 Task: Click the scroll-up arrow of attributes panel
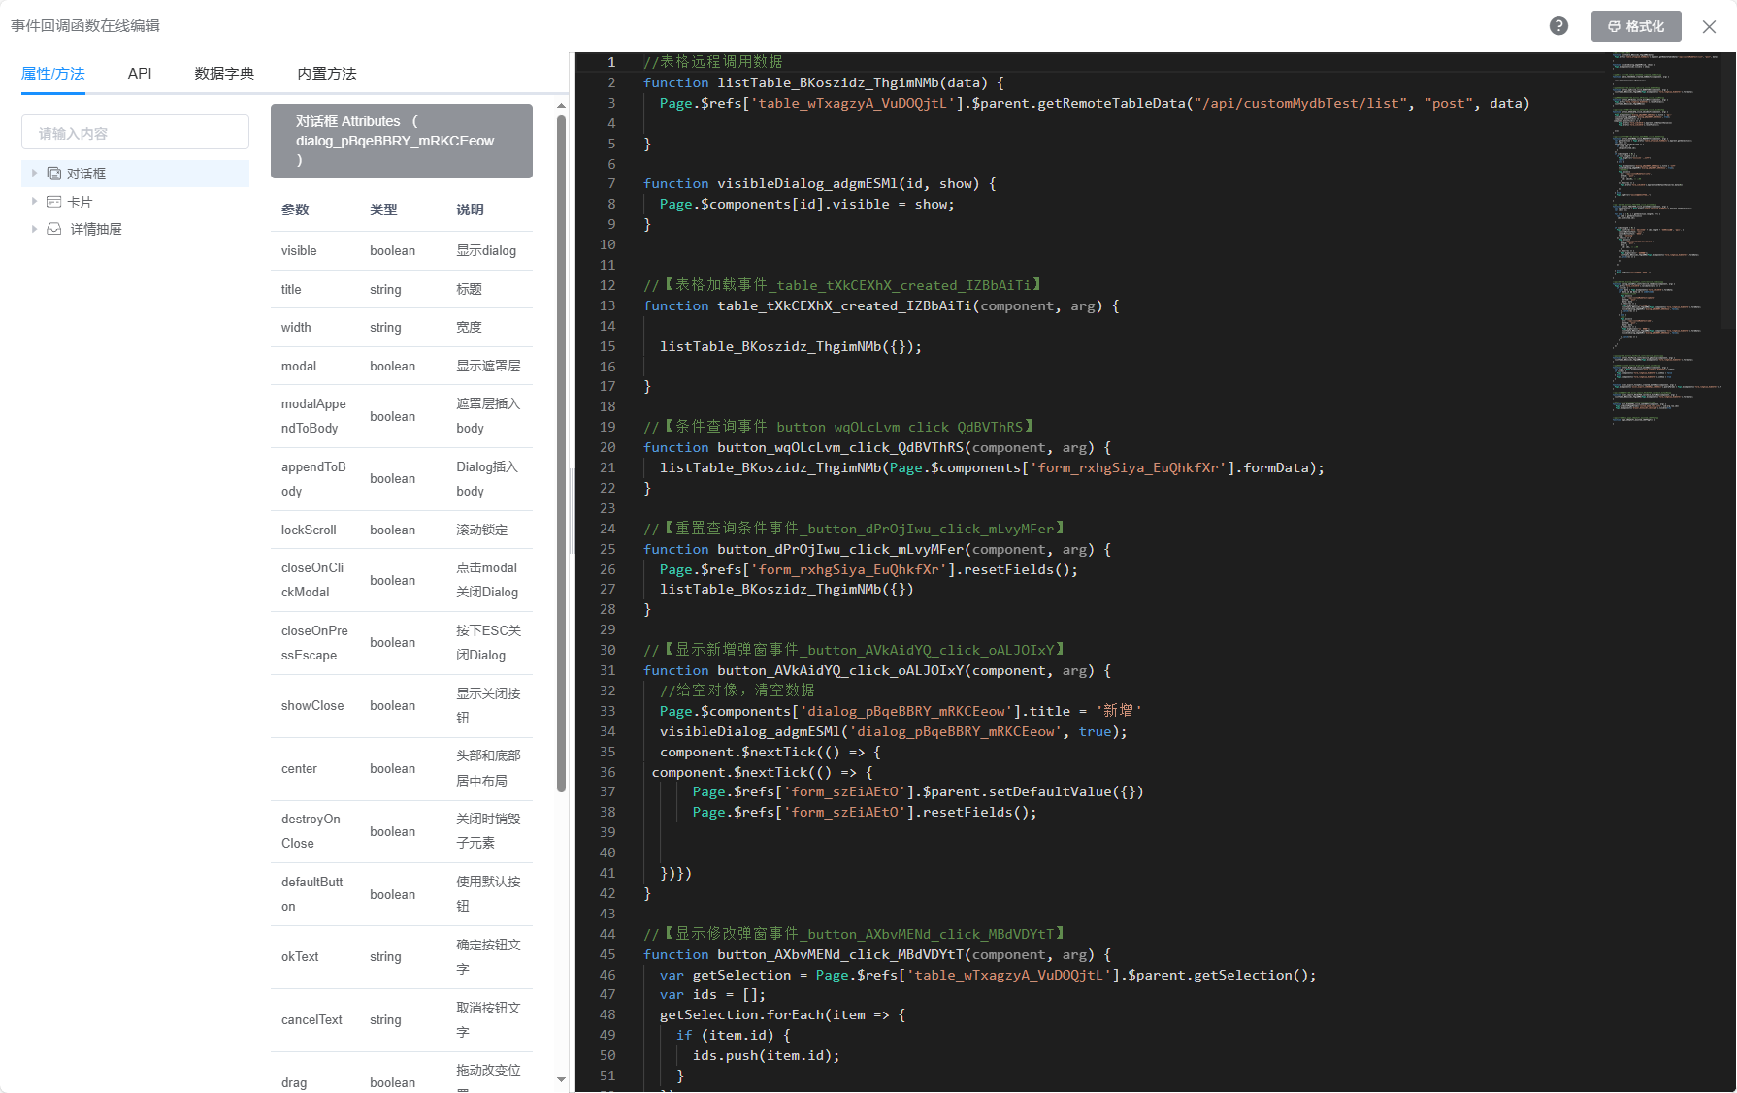click(x=561, y=105)
